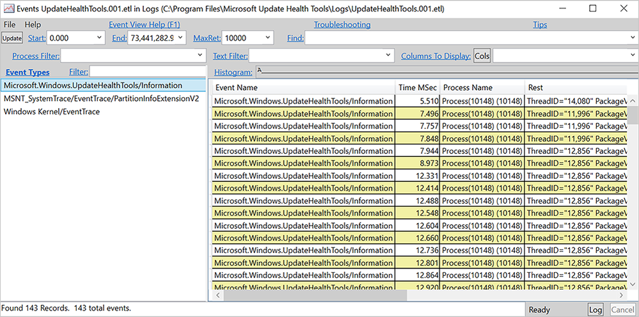This screenshot has height=317, width=639.
Task: Select the Time MSec cell 5.510
Action: (417, 102)
